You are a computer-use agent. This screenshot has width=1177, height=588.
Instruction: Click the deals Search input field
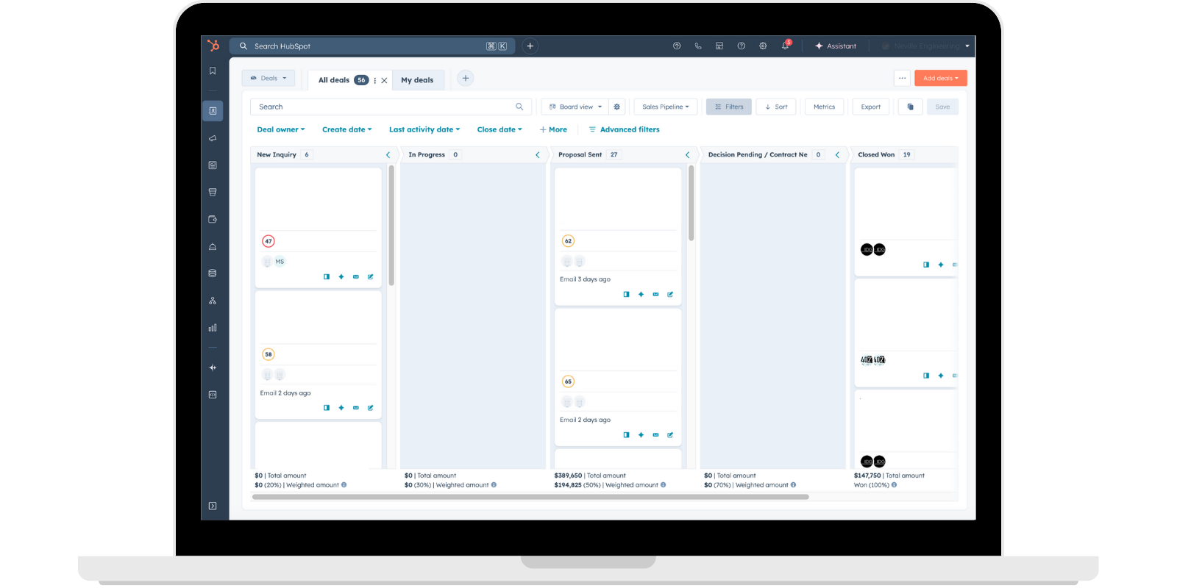391,107
